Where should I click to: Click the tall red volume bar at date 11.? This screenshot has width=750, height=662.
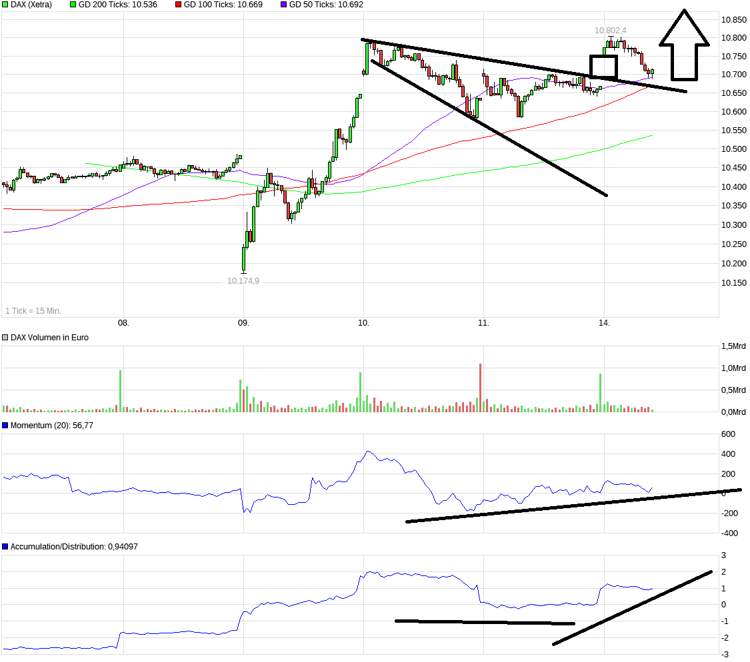[x=480, y=388]
